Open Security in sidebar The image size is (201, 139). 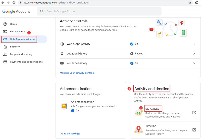[x=15, y=47]
